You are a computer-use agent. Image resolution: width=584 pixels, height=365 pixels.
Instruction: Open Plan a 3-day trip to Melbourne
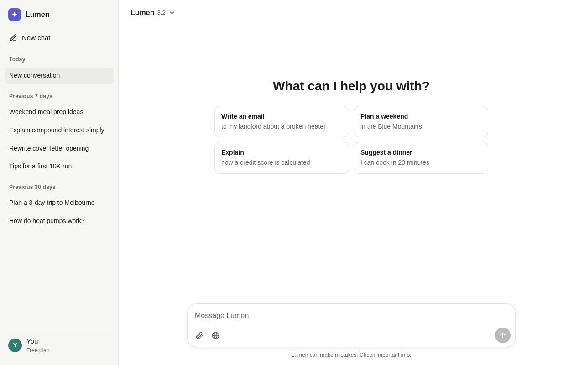tap(59, 203)
